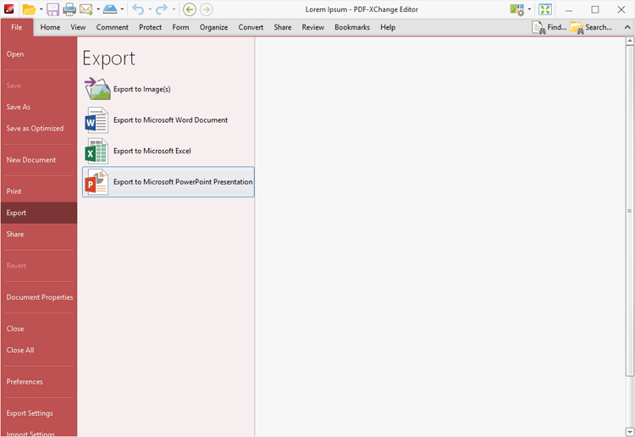Screen dimensions: 635x437
Task: Toggle the full screen mode icon
Action: click(545, 9)
